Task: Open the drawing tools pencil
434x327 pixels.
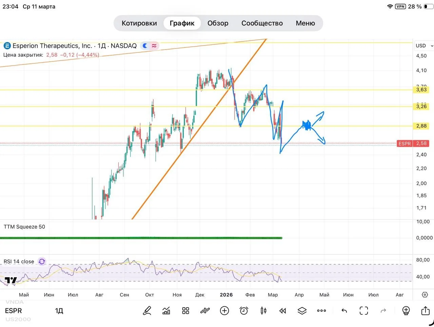Action: tap(147, 310)
